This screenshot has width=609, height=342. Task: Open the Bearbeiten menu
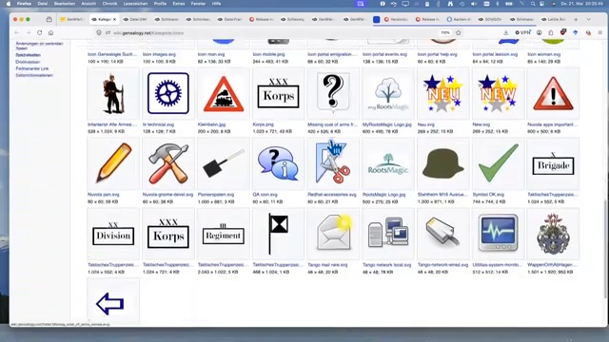click(65, 4)
